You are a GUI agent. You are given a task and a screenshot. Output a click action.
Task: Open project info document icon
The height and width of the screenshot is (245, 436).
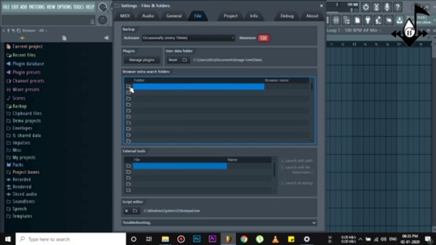[x=357, y=20]
